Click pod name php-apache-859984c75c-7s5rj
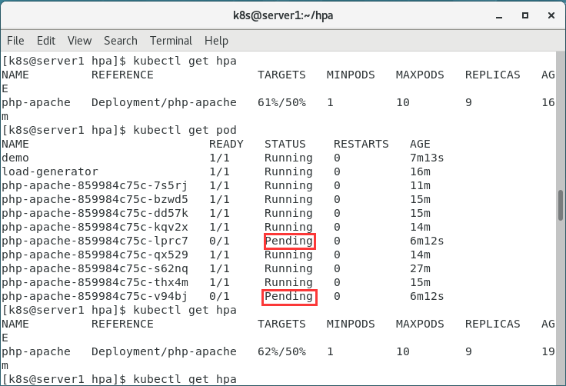This screenshot has height=386, width=566. (x=95, y=185)
